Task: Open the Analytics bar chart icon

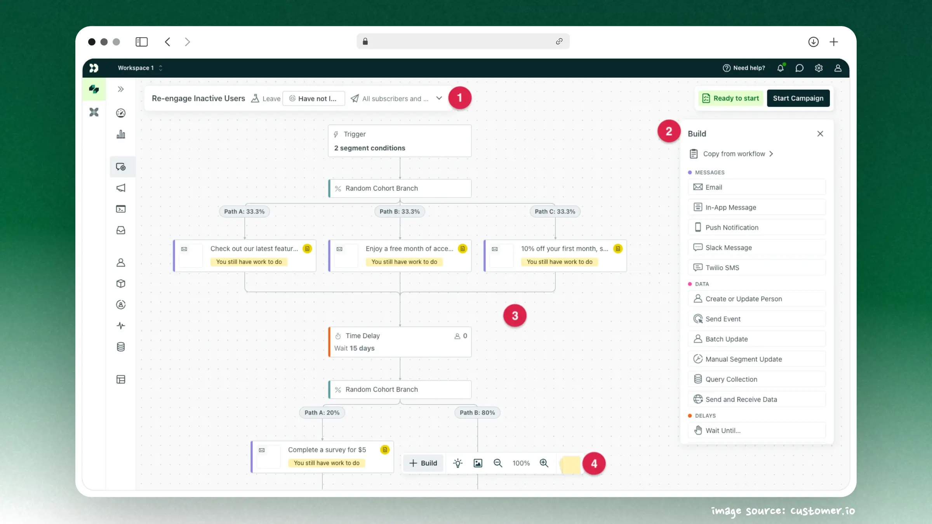Action: [x=121, y=134]
